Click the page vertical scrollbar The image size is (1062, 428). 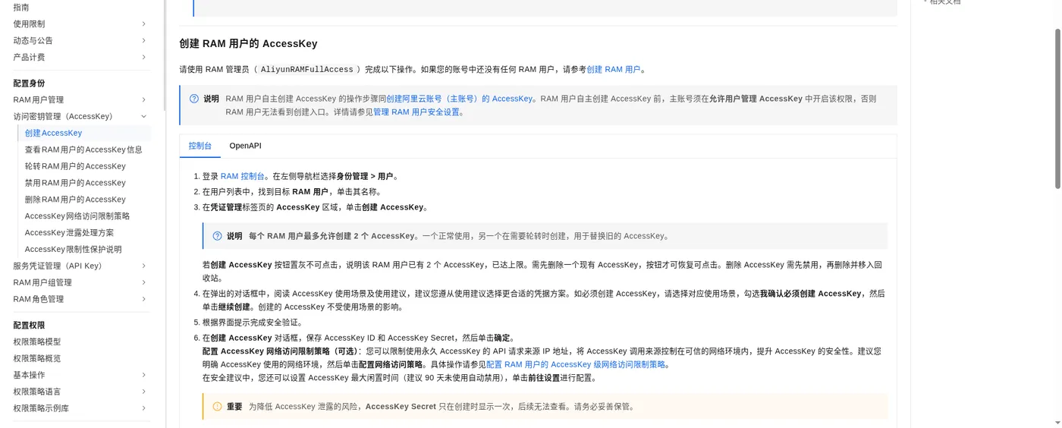click(x=1057, y=109)
